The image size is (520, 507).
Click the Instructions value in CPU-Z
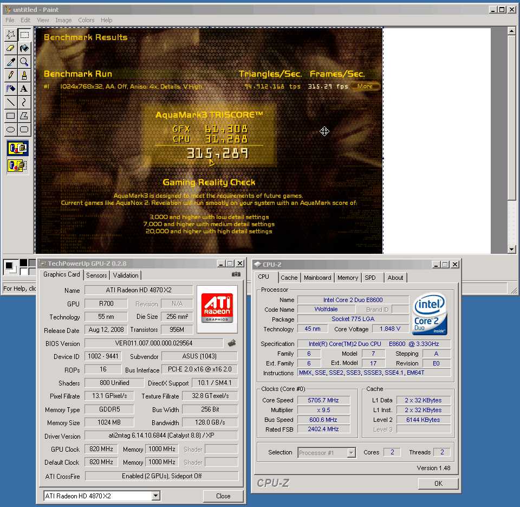374,373
